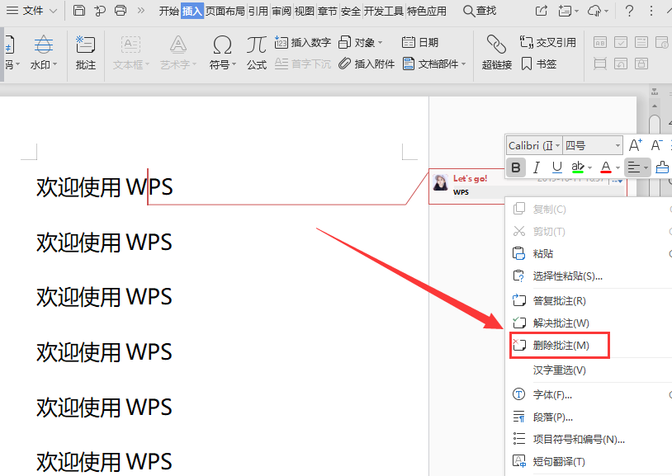Switch to the 特色应用 tab
672x476 pixels.
pyautogui.click(x=427, y=11)
